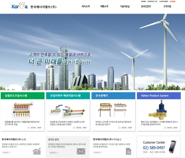Click the HOME link at the top

pos(143,2)
